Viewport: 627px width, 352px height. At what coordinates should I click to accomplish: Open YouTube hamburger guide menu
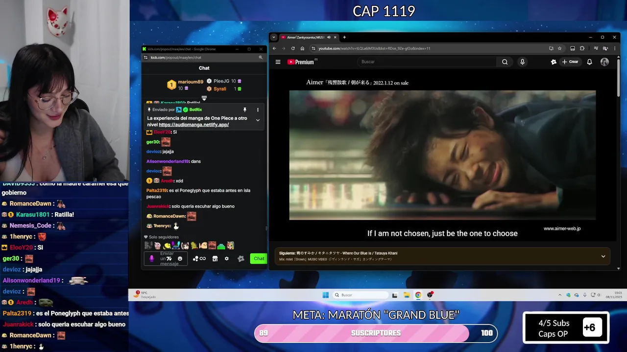click(x=278, y=62)
